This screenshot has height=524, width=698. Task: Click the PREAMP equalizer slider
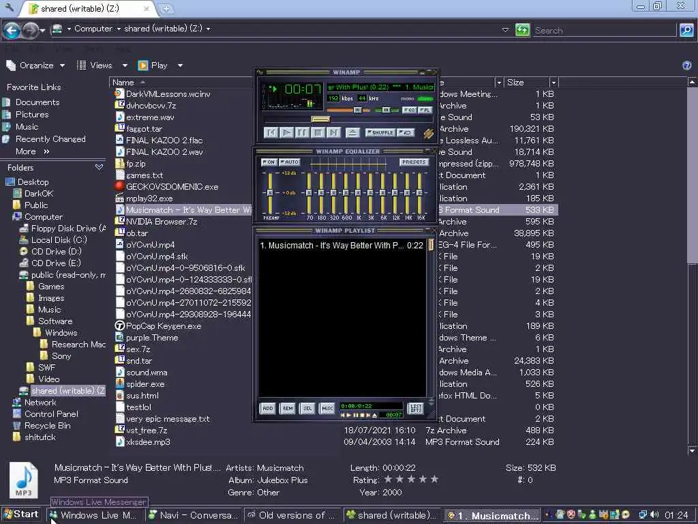[x=270, y=192]
